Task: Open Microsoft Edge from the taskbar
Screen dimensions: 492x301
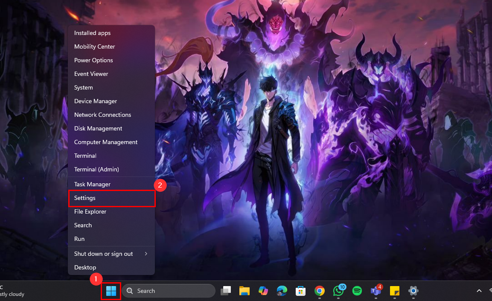Action: click(282, 291)
